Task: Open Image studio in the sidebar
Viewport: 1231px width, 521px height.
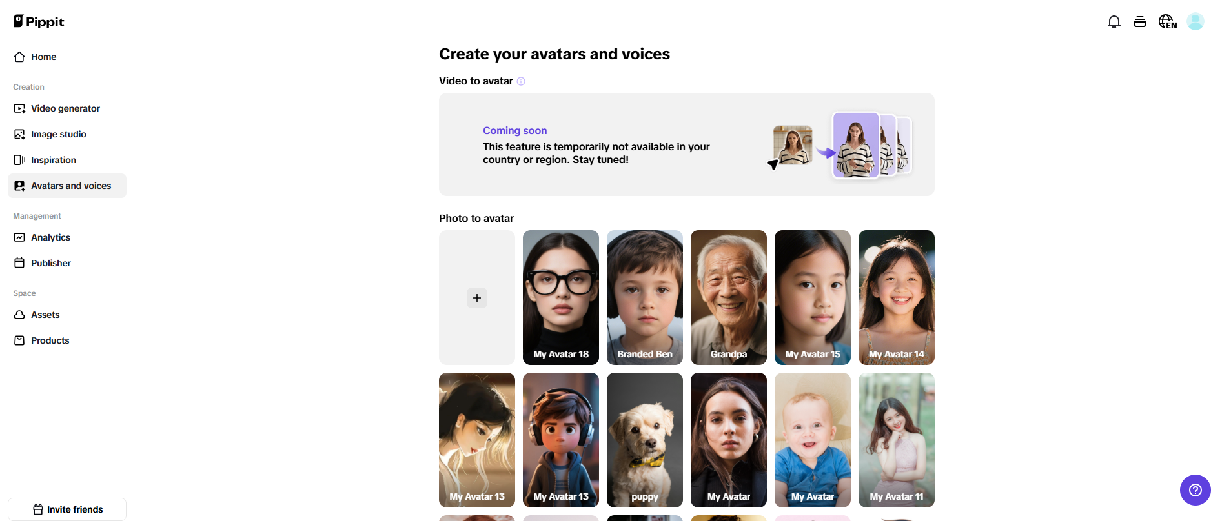Action: pyautogui.click(x=58, y=134)
